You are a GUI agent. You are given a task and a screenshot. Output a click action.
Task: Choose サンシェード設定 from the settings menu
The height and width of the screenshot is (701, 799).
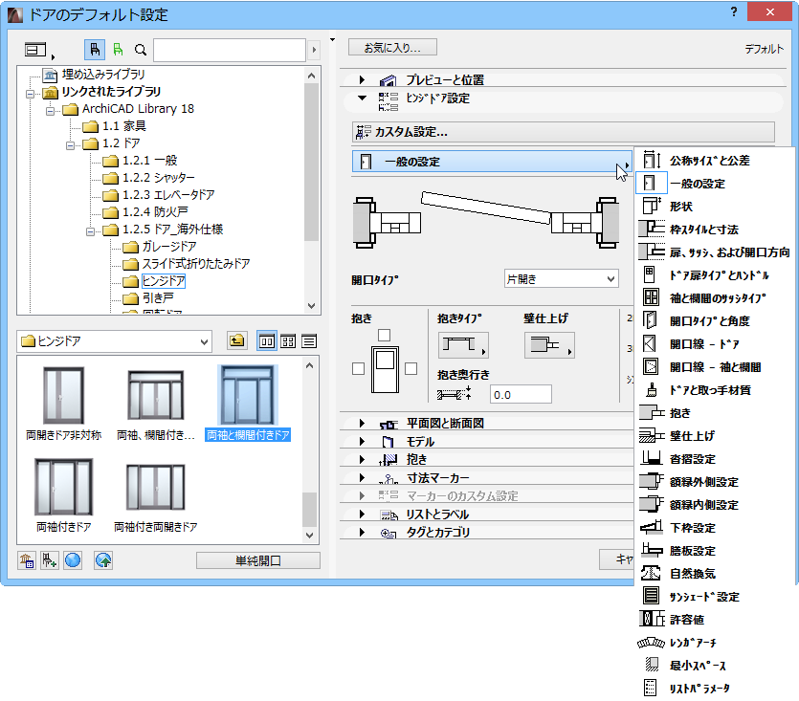(x=699, y=596)
